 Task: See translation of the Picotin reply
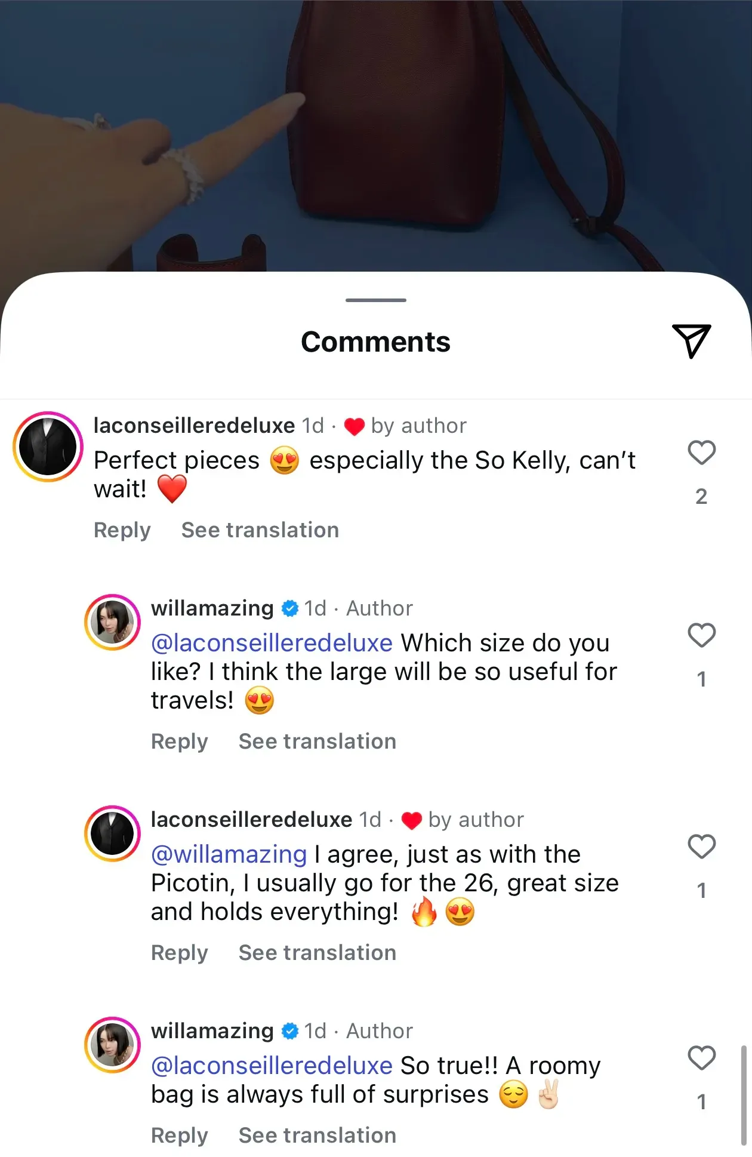click(318, 953)
